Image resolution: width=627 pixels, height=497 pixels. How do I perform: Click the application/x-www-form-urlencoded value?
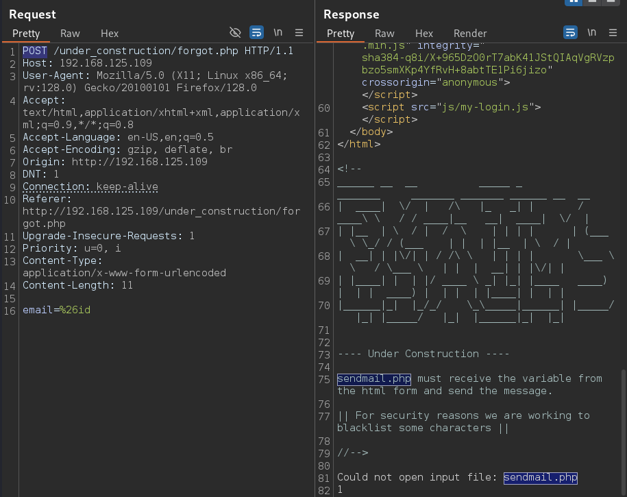tap(124, 273)
